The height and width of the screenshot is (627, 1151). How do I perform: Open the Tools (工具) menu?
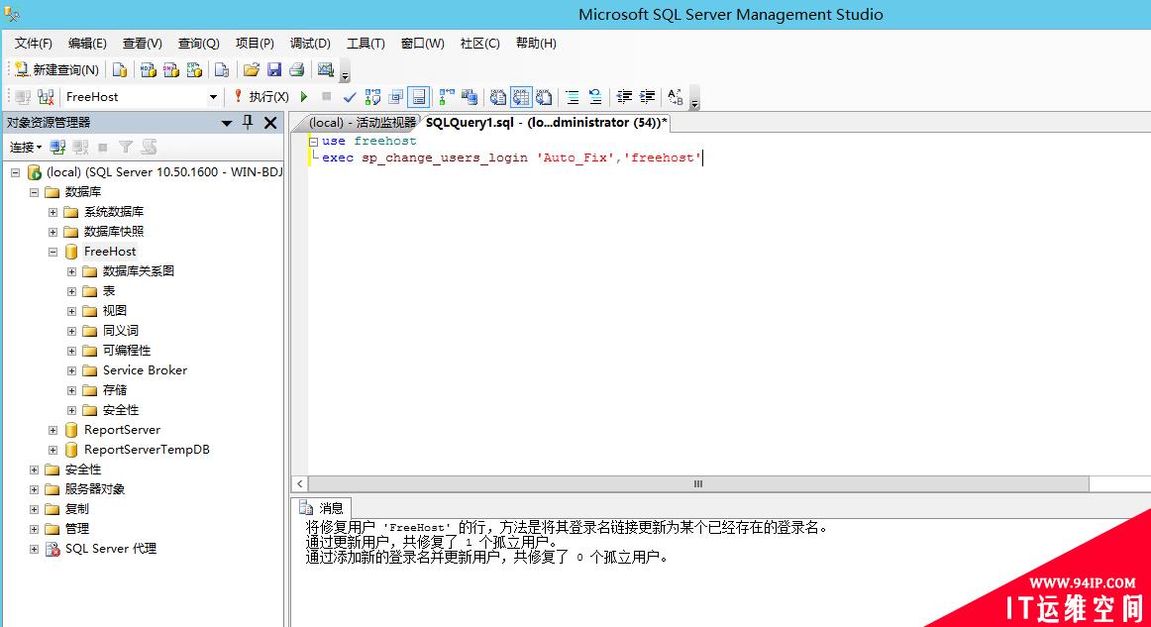point(366,44)
